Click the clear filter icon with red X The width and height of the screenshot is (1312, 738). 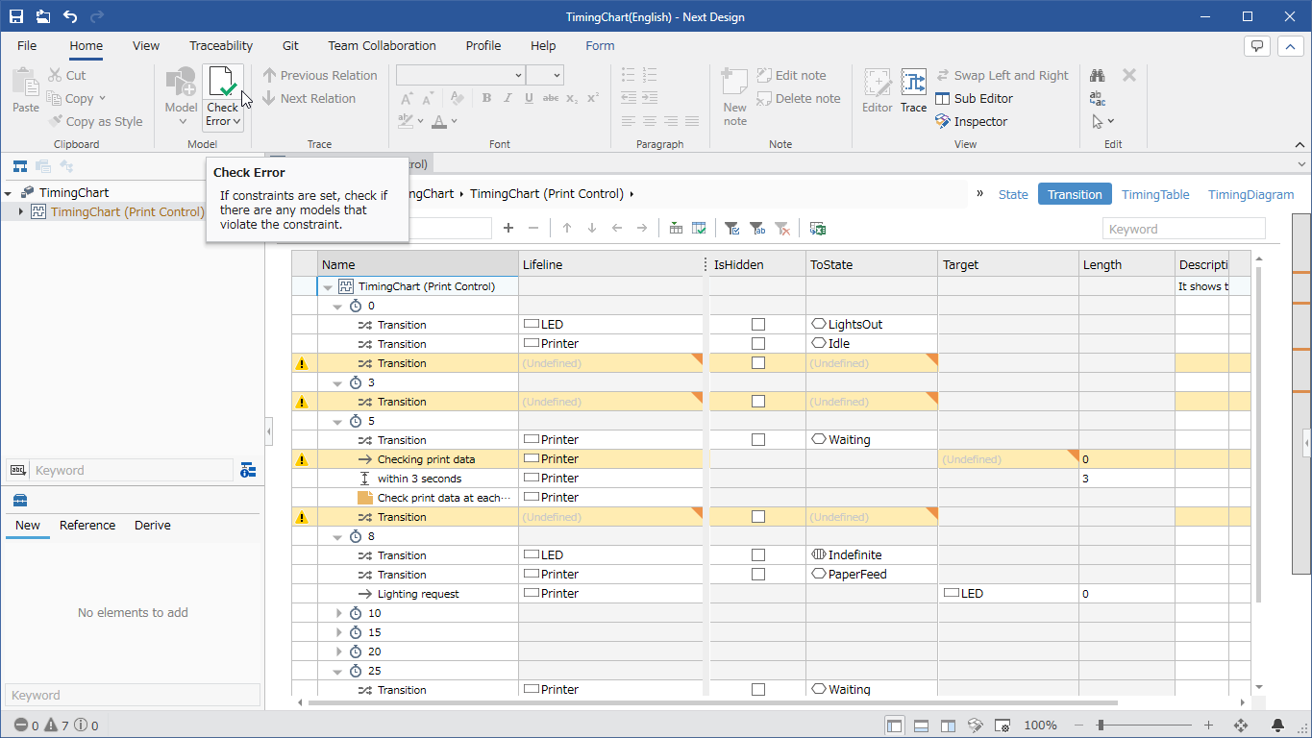click(783, 228)
